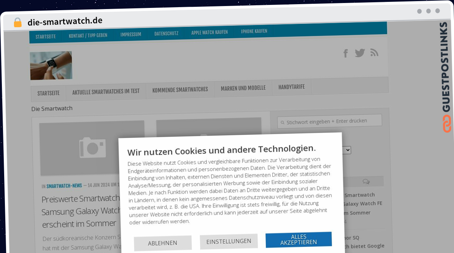Click the die-smartwatch.de address text
The width and height of the screenshot is (454, 253).
(65, 21)
